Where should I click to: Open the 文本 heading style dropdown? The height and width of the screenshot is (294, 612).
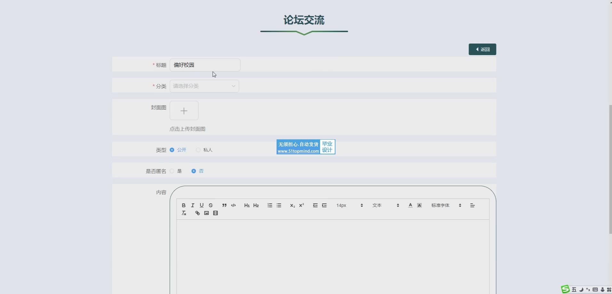(x=385, y=205)
